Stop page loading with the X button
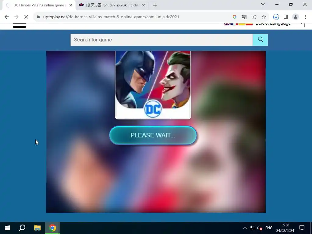Image resolution: width=312 pixels, height=234 pixels. tap(26, 17)
